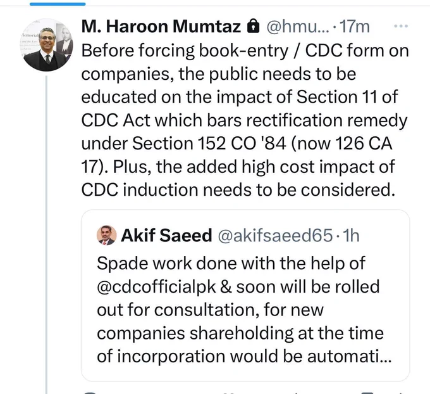Click the 1h timestamp in the quoted tweet
430x394 pixels.
click(x=351, y=236)
